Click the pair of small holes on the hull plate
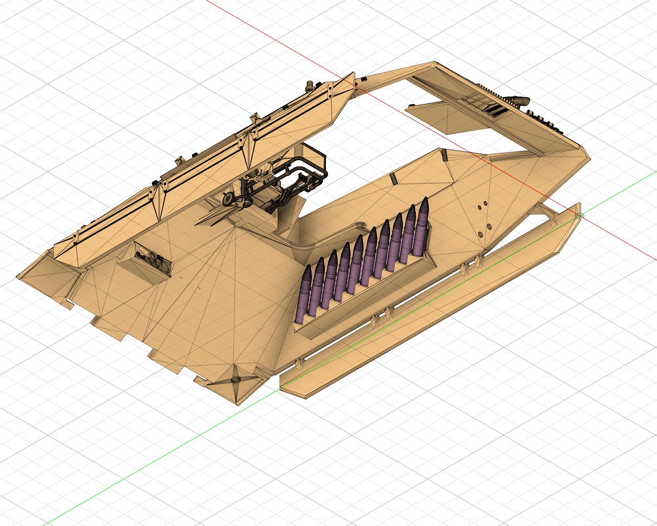The image size is (657, 526). tap(482, 206)
